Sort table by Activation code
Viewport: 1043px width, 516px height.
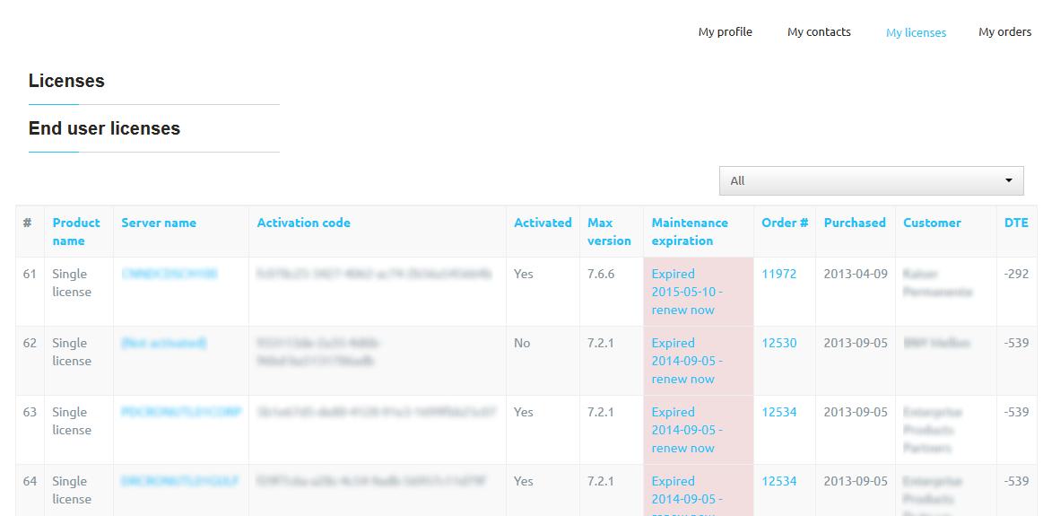click(303, 223)
